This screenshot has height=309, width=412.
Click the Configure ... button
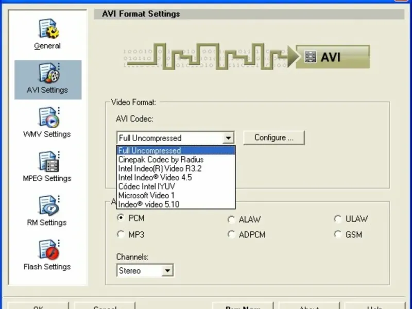click(x=274, y=138)
